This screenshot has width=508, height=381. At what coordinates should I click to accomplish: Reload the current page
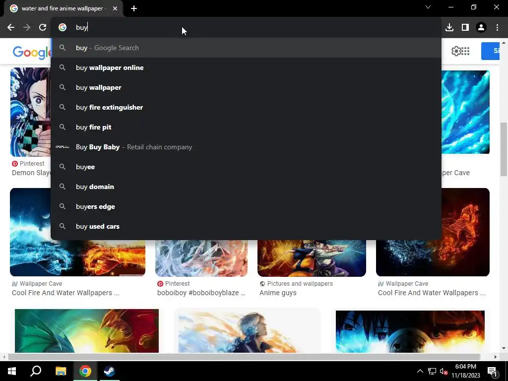click(x=43, y=28)
